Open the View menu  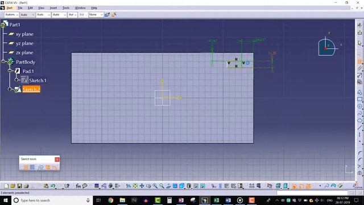41,8
